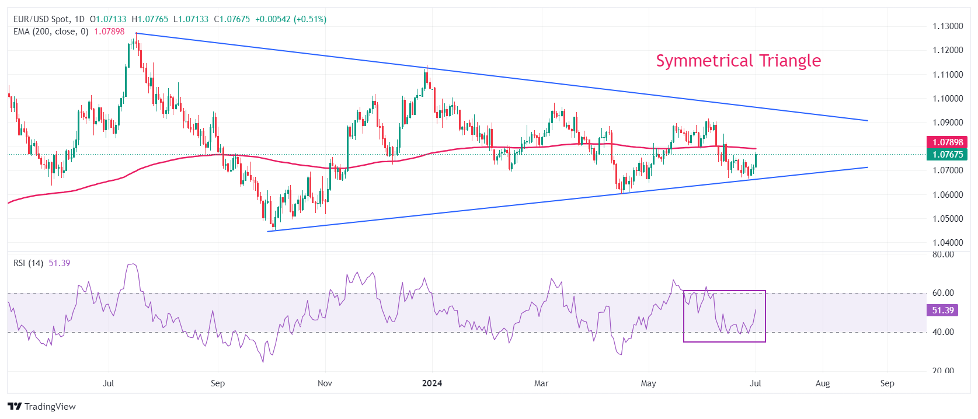Click the 1.04000 price scale label
Image resolution: width=978 pixels, height=419 pixels.
(x=947, y=243)
